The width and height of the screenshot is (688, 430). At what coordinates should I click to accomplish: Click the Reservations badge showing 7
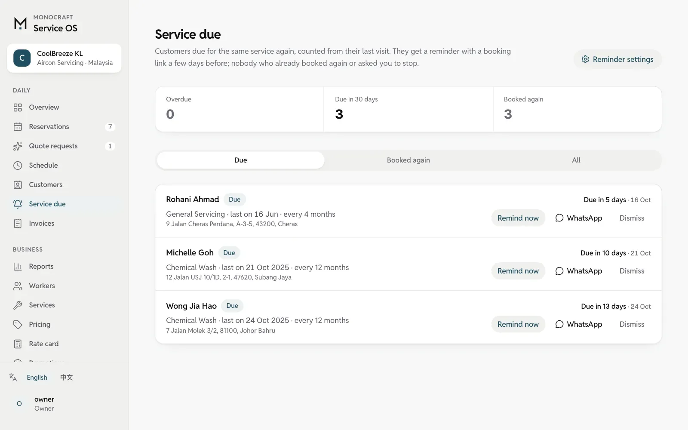(110, 127)
